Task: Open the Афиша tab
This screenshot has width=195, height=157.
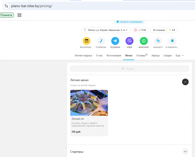Action: (x=155, y=56)
